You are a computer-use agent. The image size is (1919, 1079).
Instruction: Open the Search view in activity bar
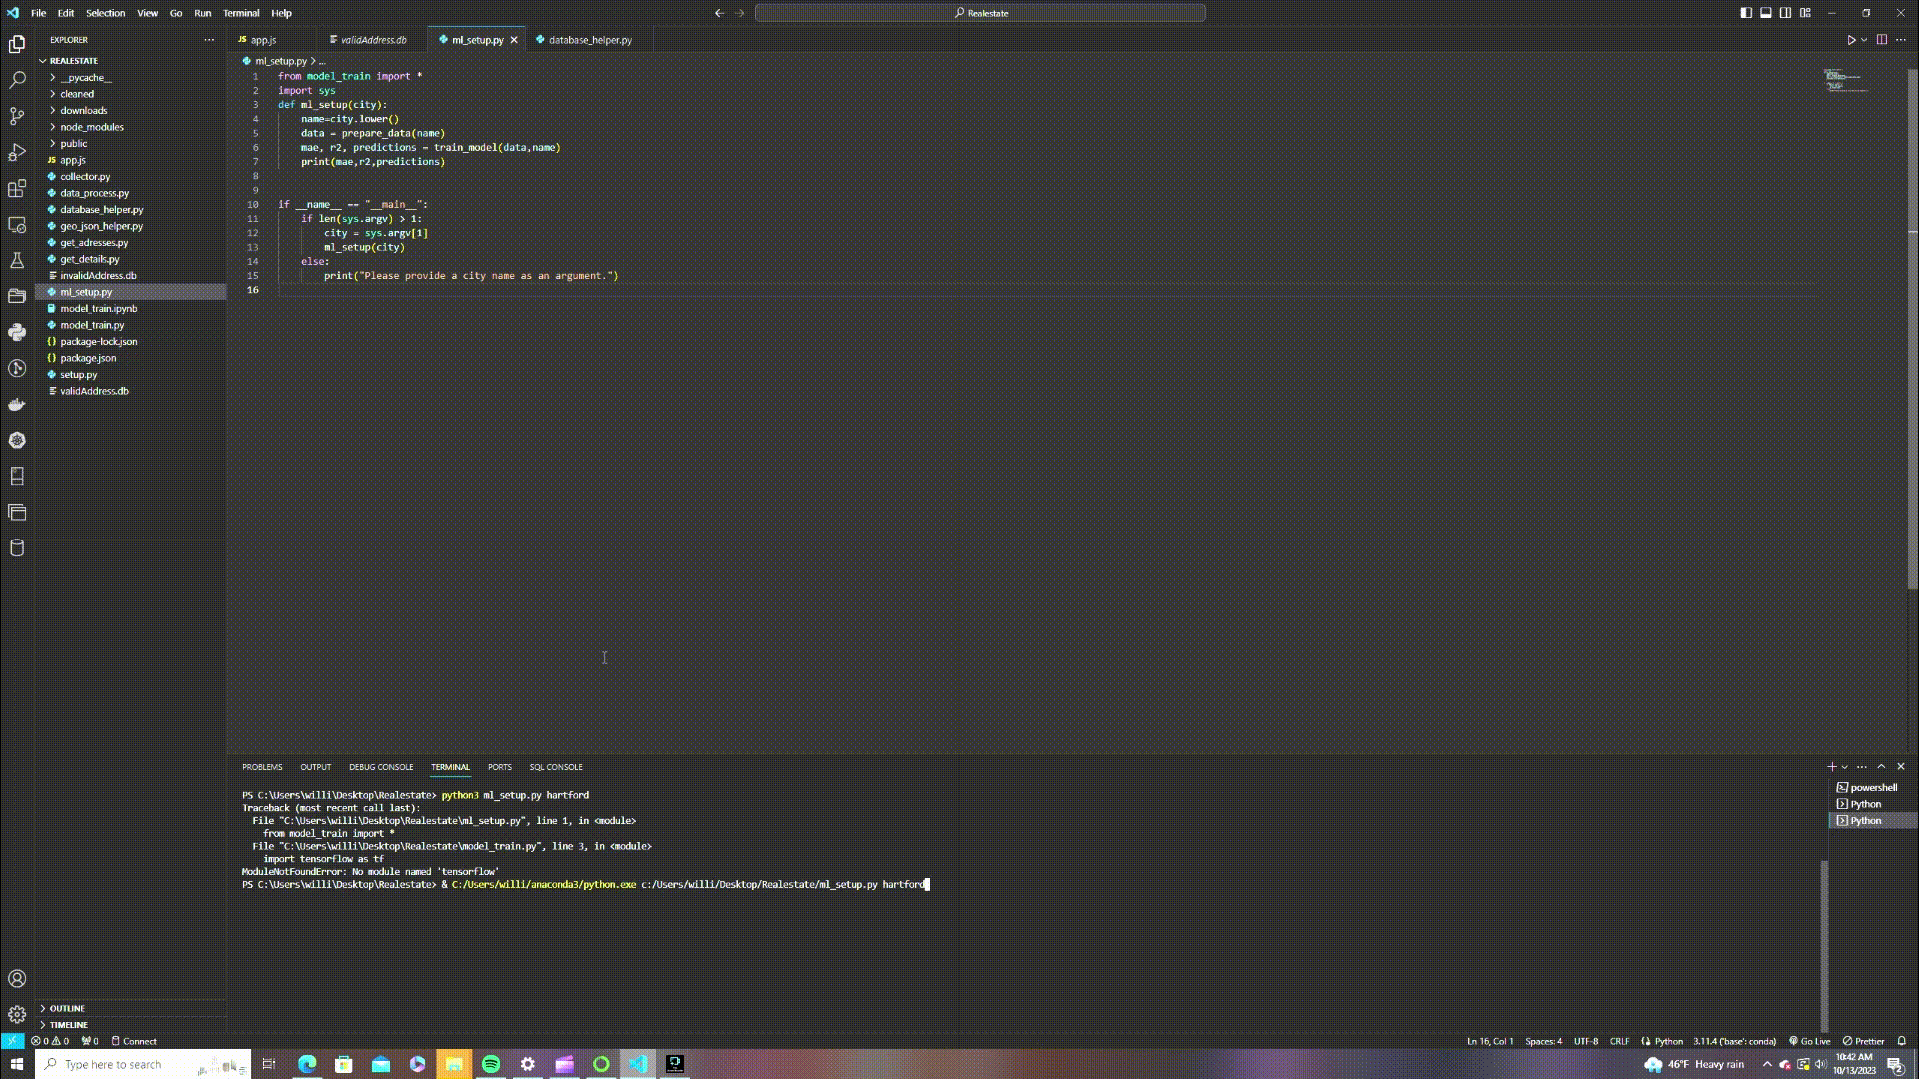click(x=17, y=80)
